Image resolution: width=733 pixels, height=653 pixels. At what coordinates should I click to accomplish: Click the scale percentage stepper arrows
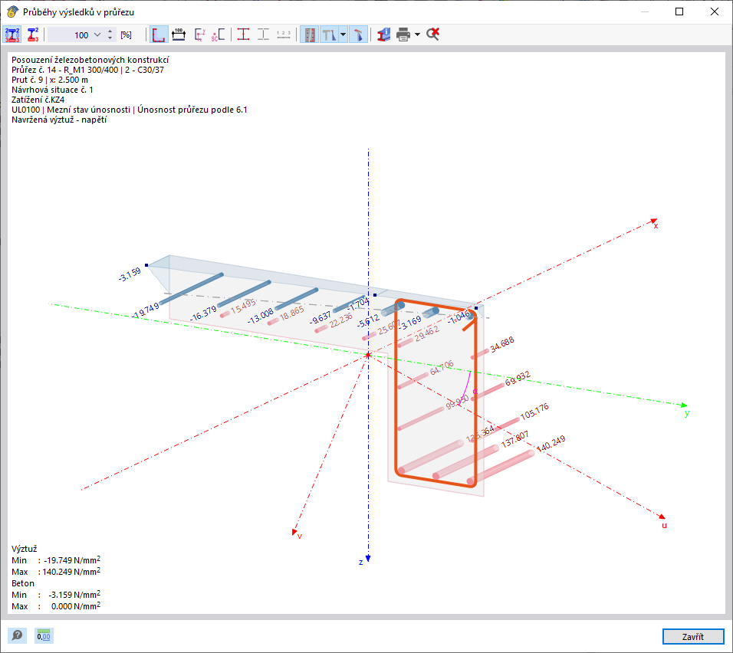pos(110,34)
